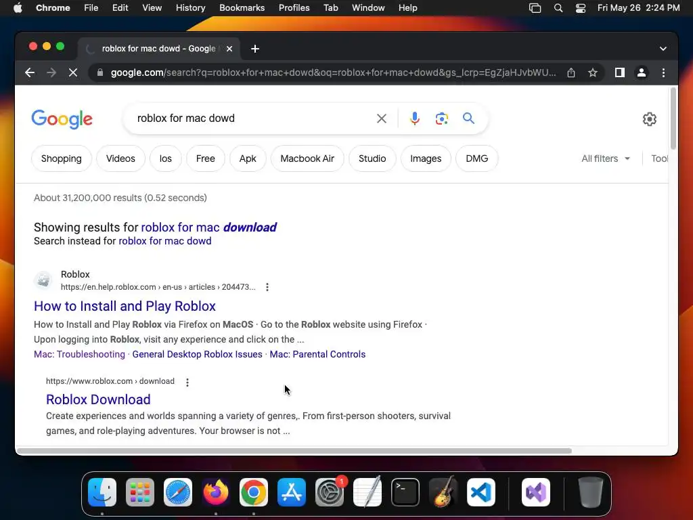
Task: Open the Edit menu
Action: click(120, 7)
